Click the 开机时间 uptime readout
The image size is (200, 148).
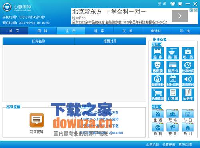coord(24,17)
